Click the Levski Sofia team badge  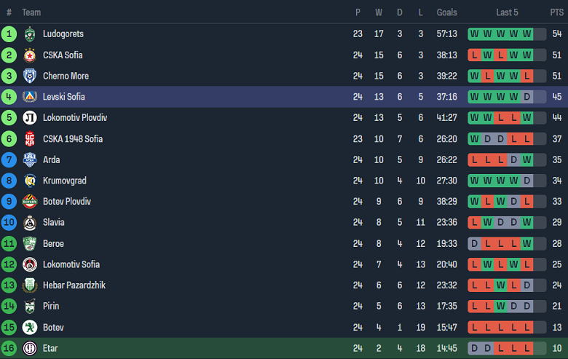click(30, 97)
